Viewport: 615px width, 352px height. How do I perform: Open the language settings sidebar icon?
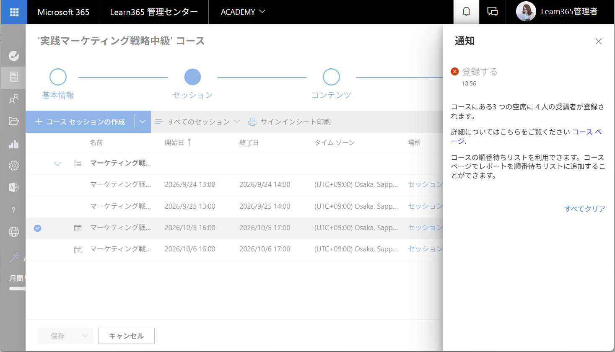(x=14, y=187)
